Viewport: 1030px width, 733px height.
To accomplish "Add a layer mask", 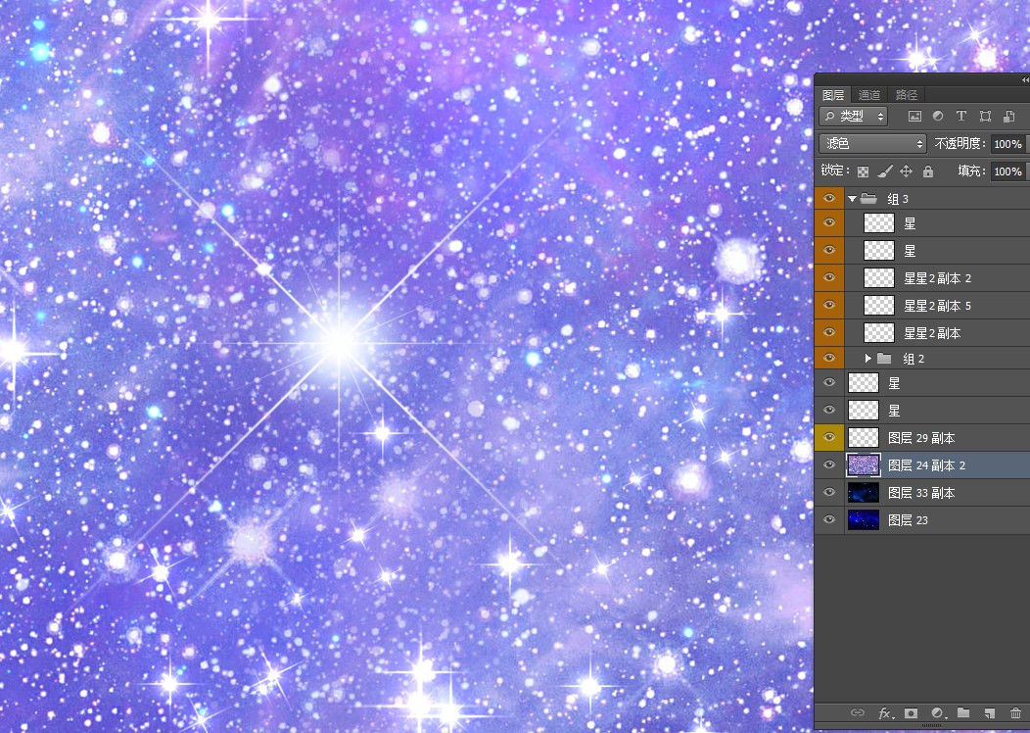I will [x=912, y=712].
